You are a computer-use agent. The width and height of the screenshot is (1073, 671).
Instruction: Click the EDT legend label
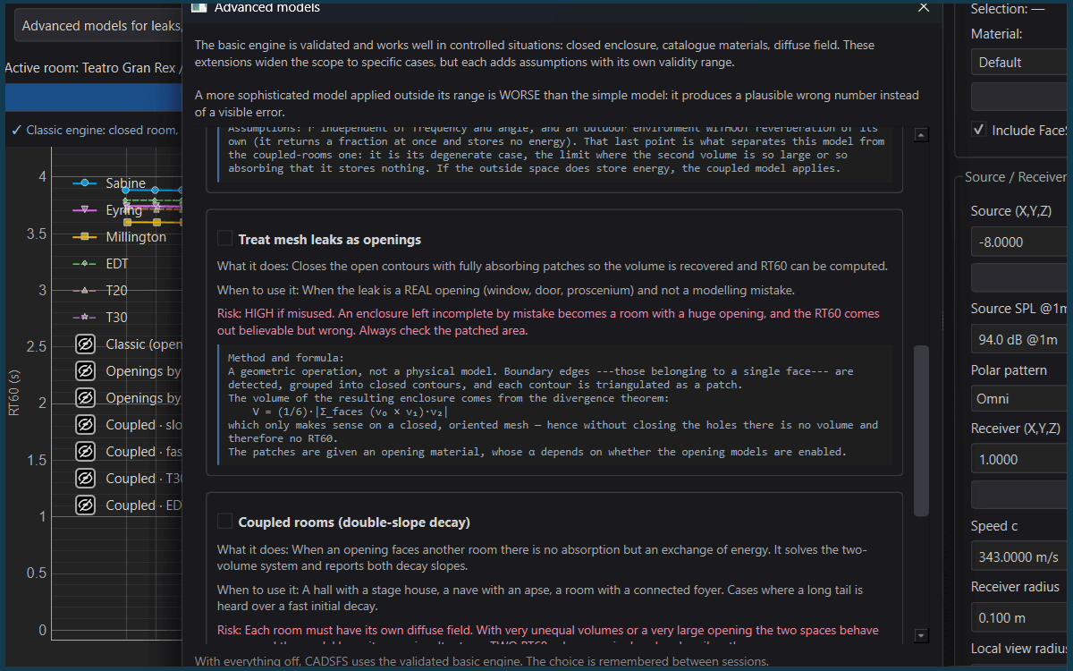117,264
